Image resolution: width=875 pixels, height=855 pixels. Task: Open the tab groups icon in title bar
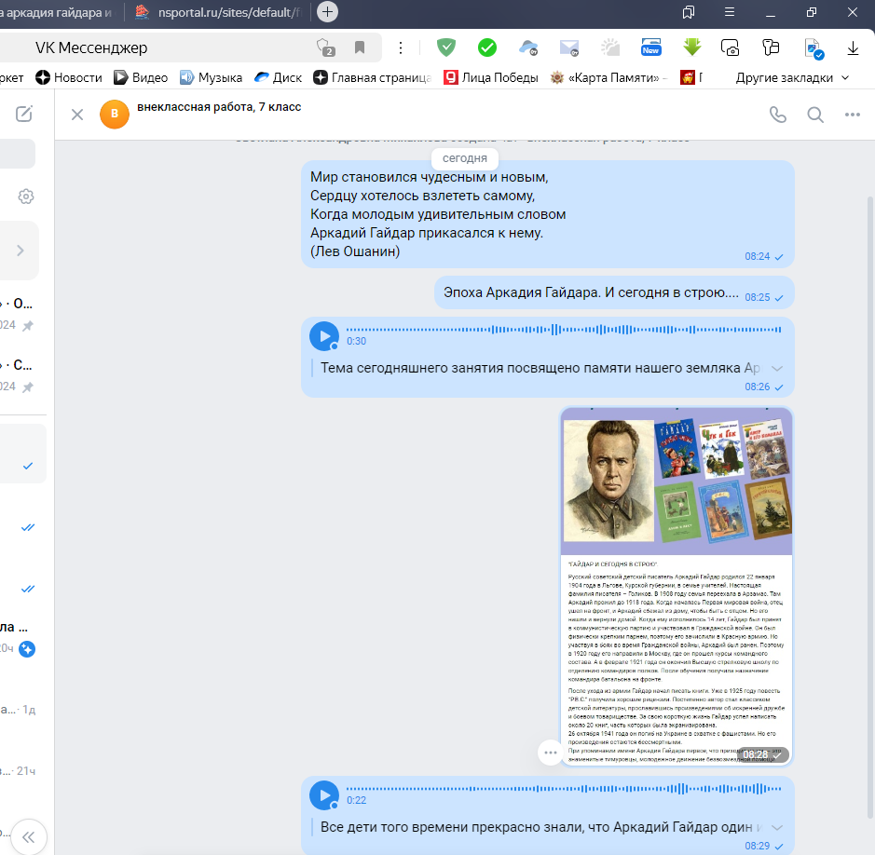point(689,12)
